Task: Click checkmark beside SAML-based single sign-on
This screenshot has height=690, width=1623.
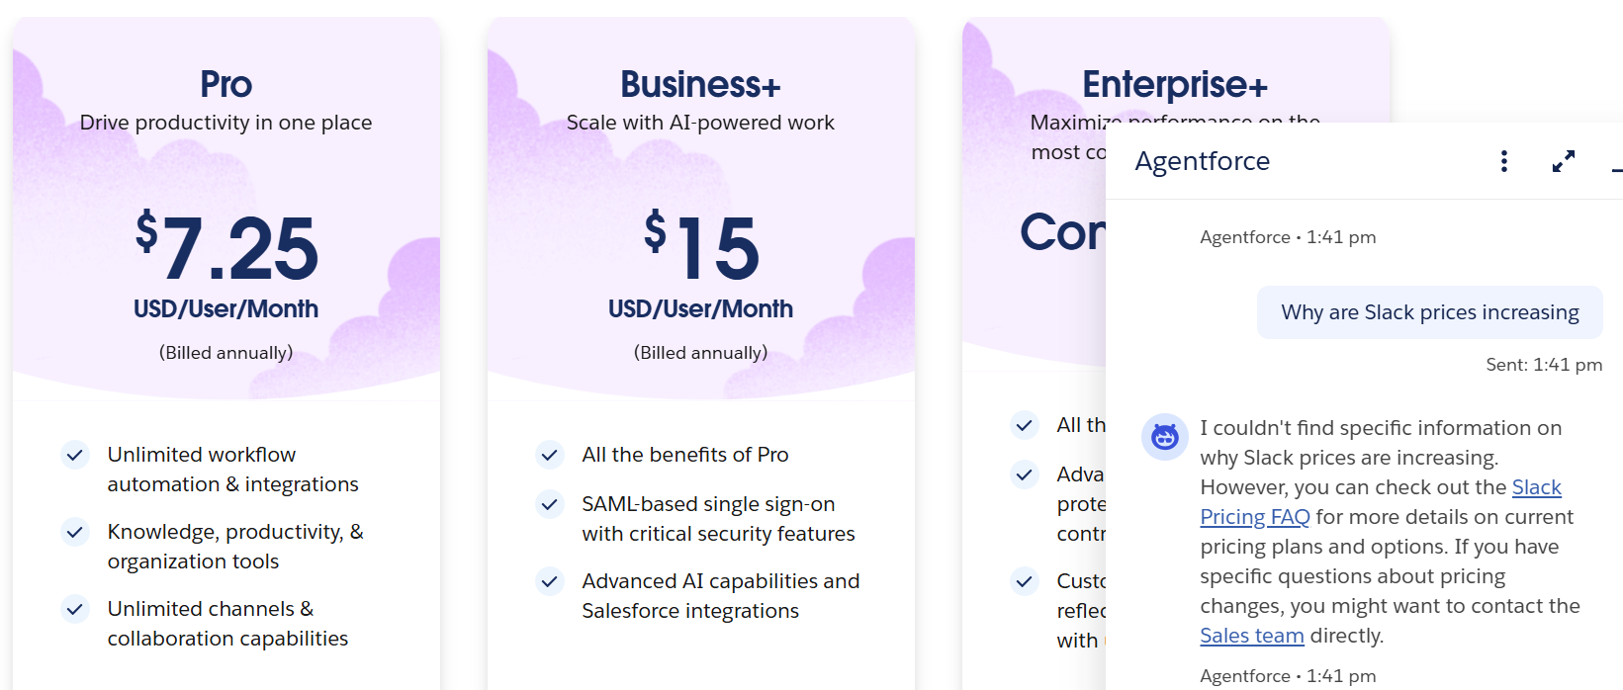Action: [550, 504]
